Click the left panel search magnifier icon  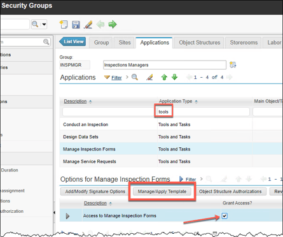coord(46,41)
